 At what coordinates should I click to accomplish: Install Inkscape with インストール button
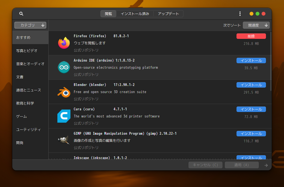coord(251,157)
